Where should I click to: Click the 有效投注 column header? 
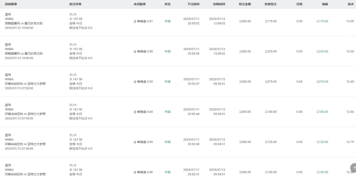[x=270, y=4]
